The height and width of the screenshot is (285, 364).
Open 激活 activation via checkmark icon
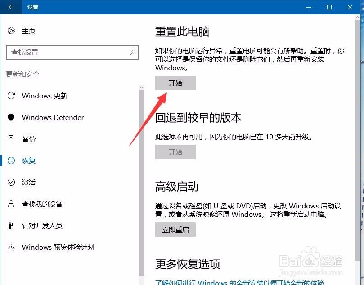pos(11,182)
